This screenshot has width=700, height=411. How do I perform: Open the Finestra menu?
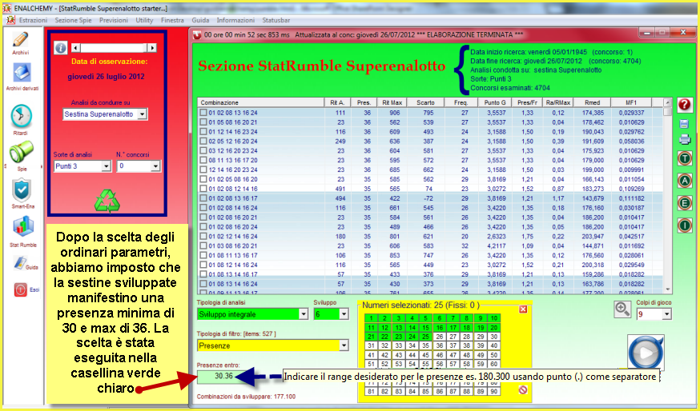tap(172, 20)
